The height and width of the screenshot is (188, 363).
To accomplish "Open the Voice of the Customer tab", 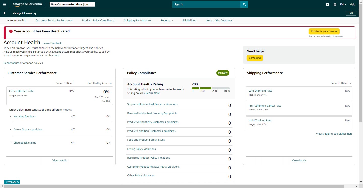I will (x=219, y=20).
